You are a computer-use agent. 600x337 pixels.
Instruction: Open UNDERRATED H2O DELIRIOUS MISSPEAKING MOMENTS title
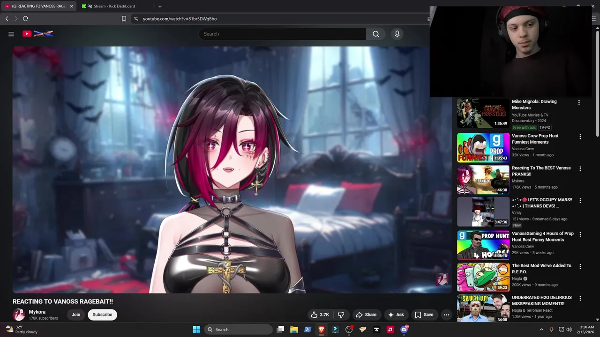542,300
